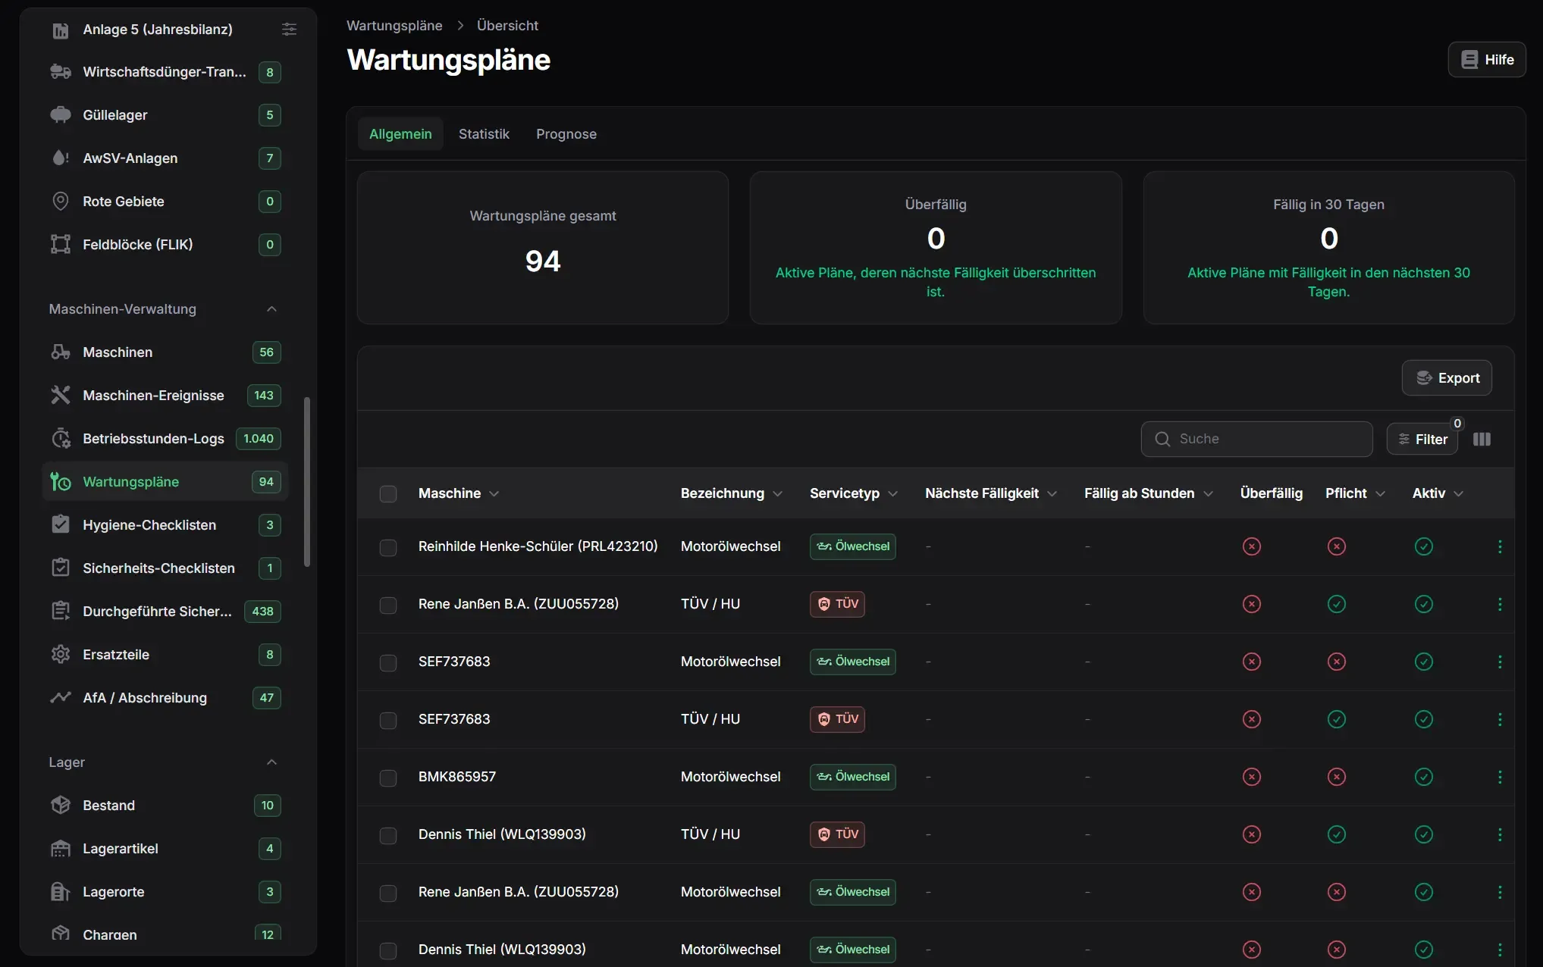This screenshot has width=1543, height=967.
Task: Open row actions for Reinhilde Henke-Schüler
Action: 1500,546
